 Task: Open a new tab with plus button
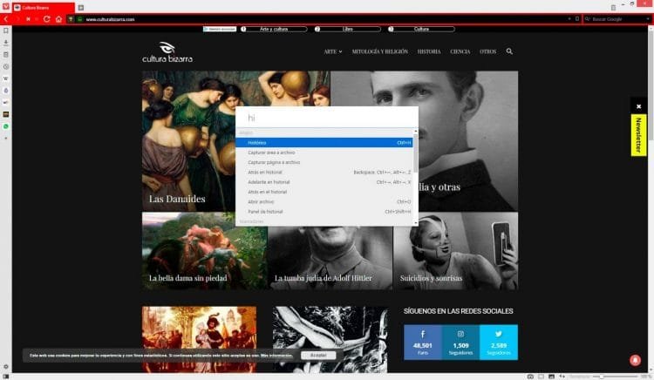pos(81,8)
